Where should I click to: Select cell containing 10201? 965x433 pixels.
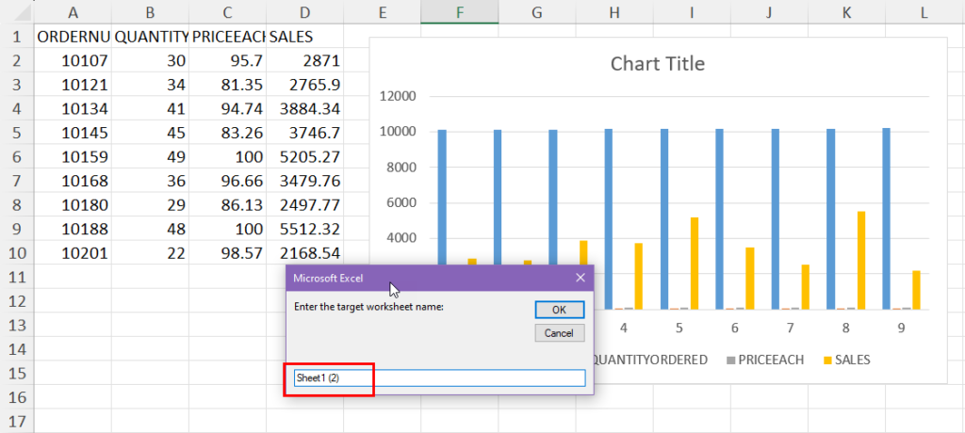(73, 253)
